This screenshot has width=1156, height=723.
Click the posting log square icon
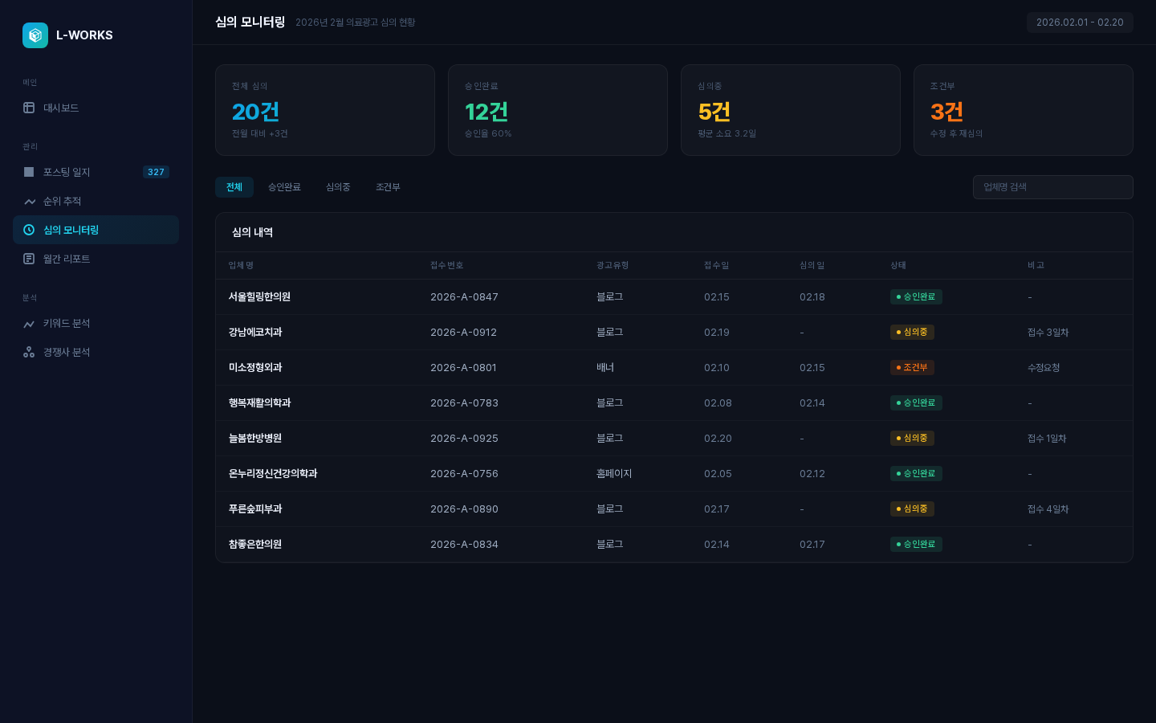click(29, 172)
